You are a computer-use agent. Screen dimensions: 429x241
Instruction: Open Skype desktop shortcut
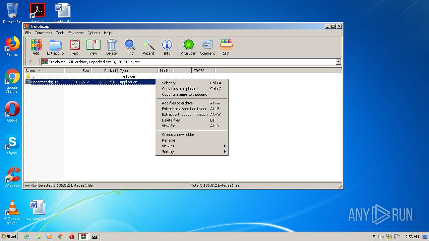[x=12, y=145]
